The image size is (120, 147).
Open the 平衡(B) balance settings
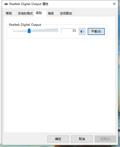point(96,31)
